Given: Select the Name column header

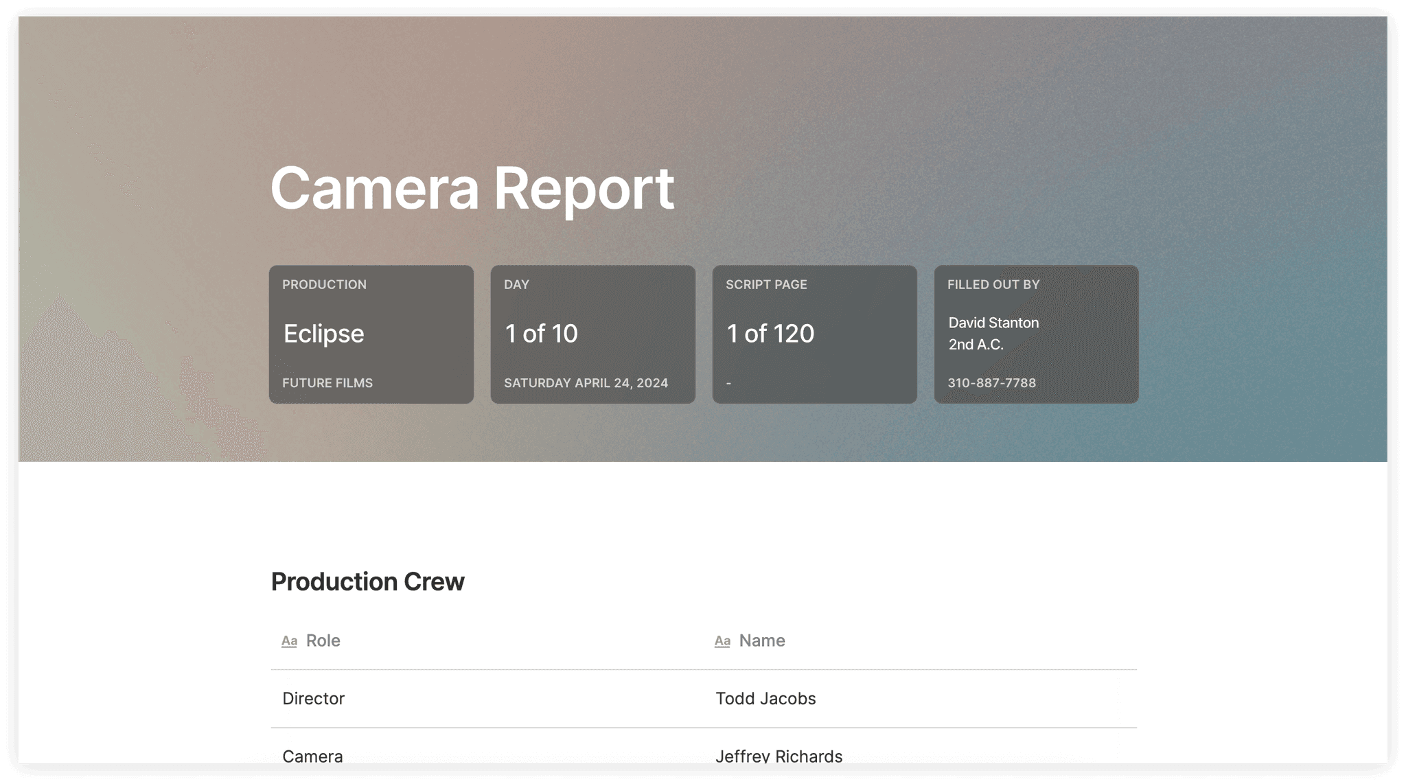Looking at the screenshot, I should [x=761, y=641].
